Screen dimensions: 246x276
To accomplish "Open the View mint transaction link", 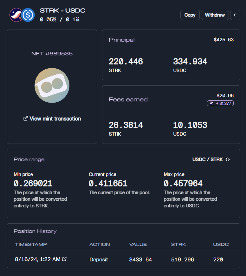I will 55,118.
